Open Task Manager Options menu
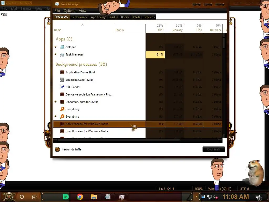 [x=69, y=11]
